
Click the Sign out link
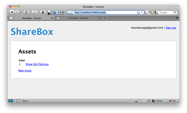coord(171,28)
